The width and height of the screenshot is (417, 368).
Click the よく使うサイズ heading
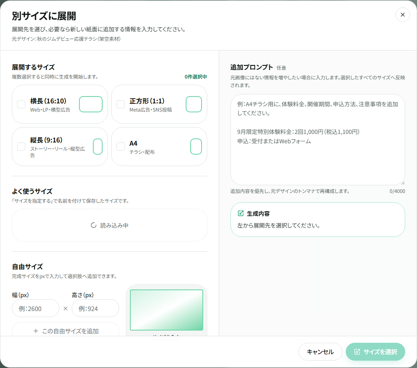coord(32,191)
